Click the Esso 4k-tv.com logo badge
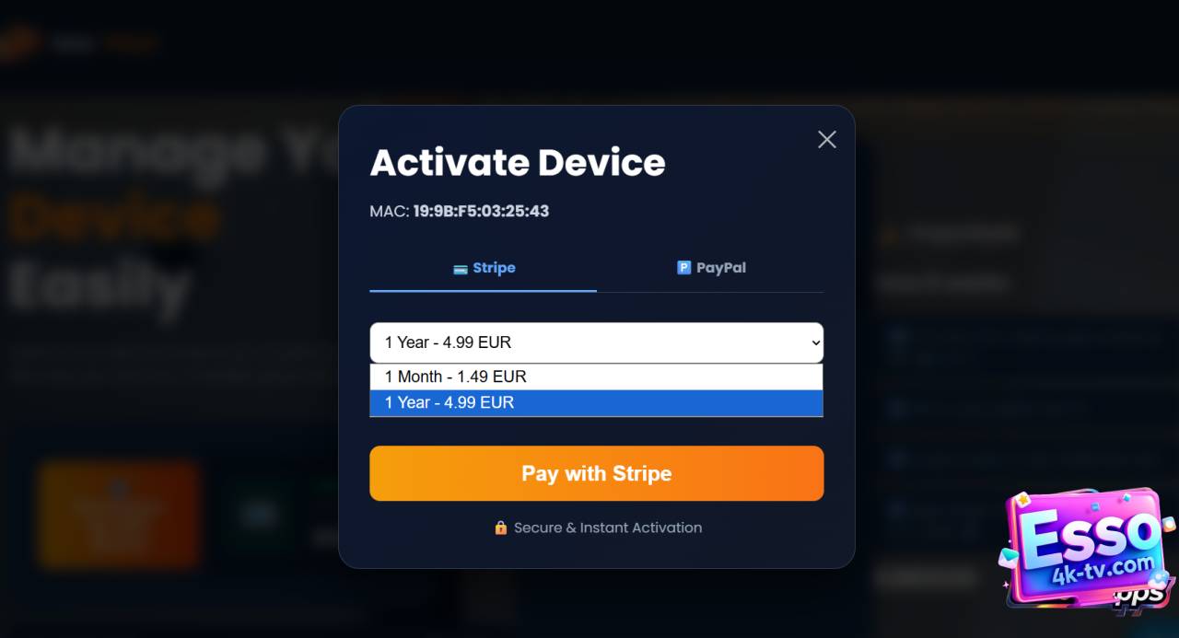The image size is (1179, 638). pos(1087,550)
